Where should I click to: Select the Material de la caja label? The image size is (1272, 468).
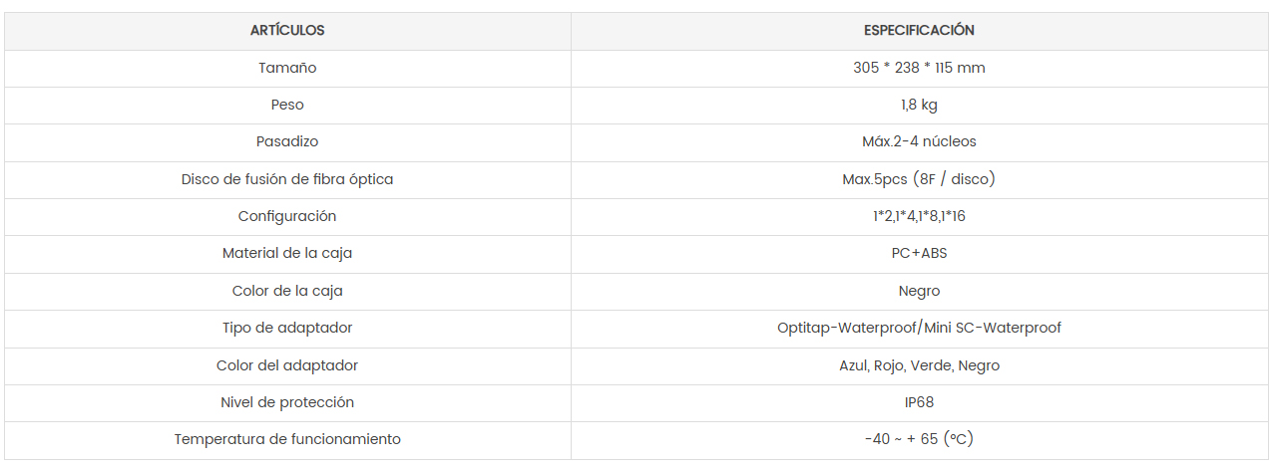(x=287, y=253)
